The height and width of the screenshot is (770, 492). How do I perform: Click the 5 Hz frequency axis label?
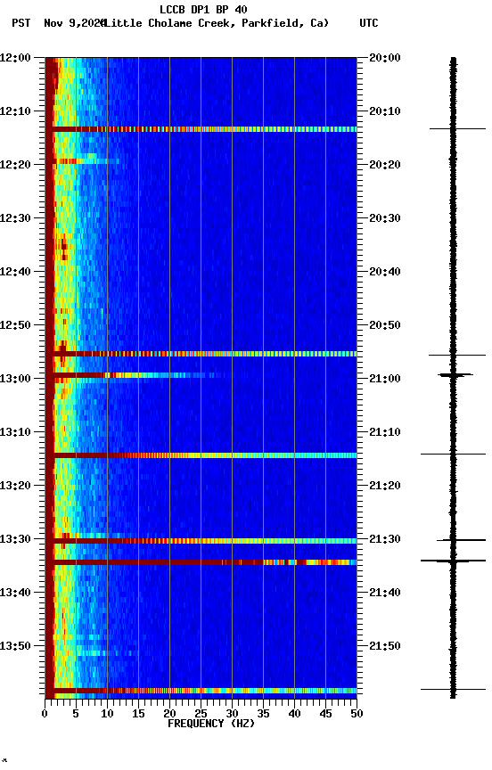76,714
